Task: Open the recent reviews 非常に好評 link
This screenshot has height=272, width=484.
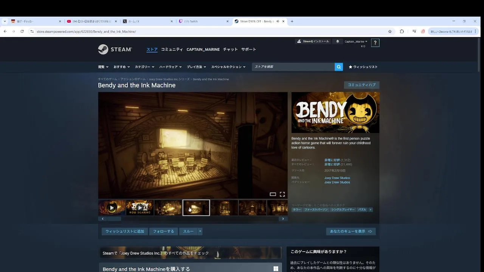Action: click(332, 160)
